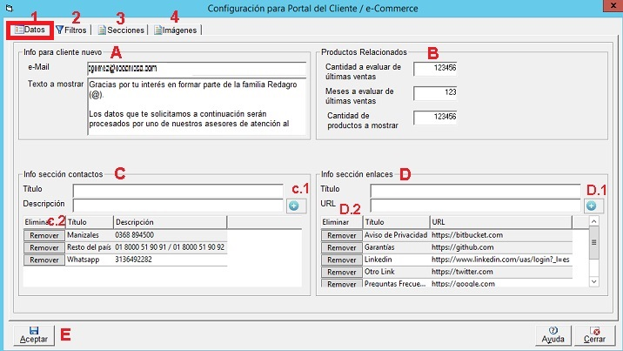The height and width of the screenshot is (351, 623).
Task: Click the application icon in title bar
Action: click(x=8, y=9)
